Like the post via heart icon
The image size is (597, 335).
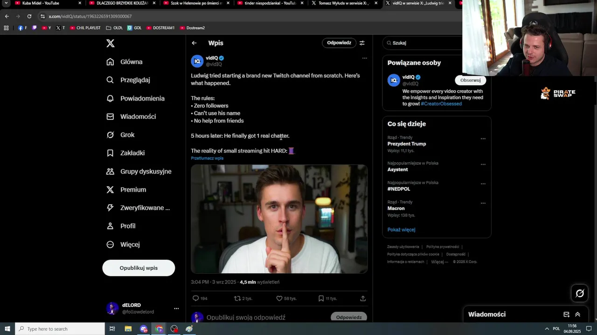tap(279, 298)
